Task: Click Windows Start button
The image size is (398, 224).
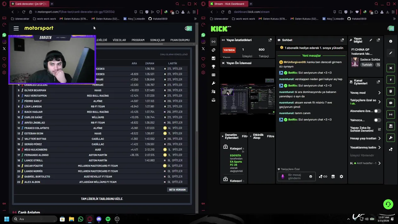Action: (x=7, y=219)
